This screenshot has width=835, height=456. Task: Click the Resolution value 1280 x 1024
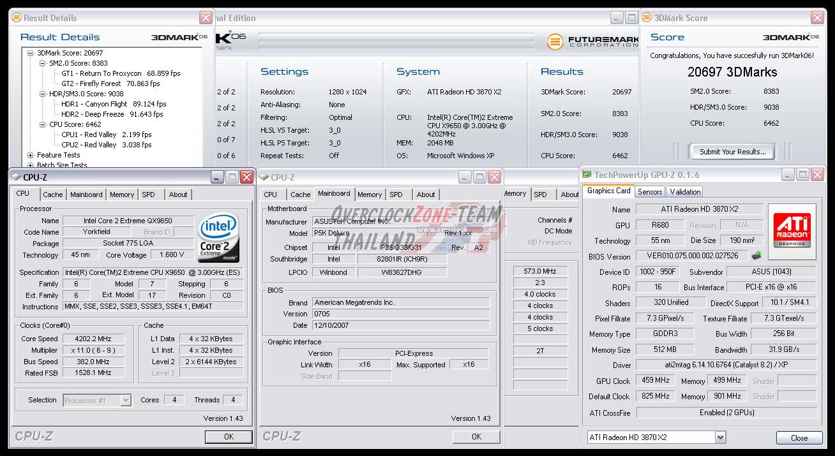click(347, 92)
